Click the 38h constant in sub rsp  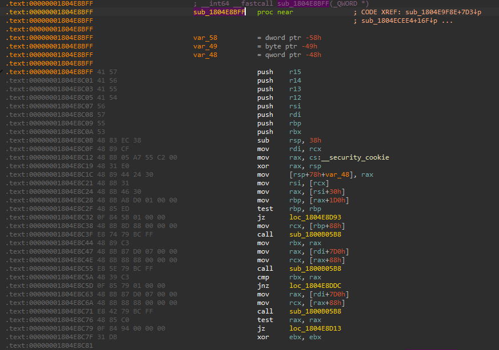[x=316, y=140]
